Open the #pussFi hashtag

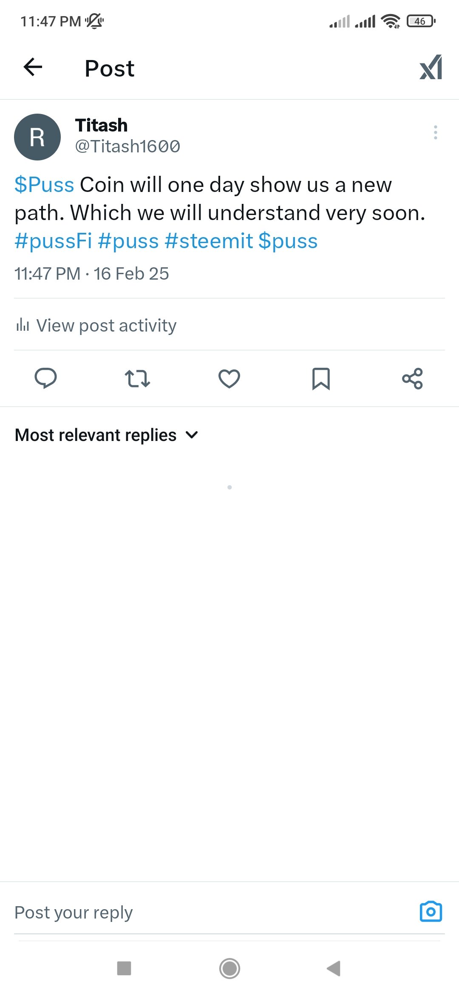pyautogui.click(x=53, y=241)
